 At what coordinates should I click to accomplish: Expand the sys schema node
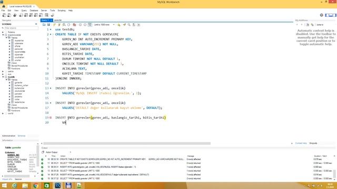click(x=3, y=74)
